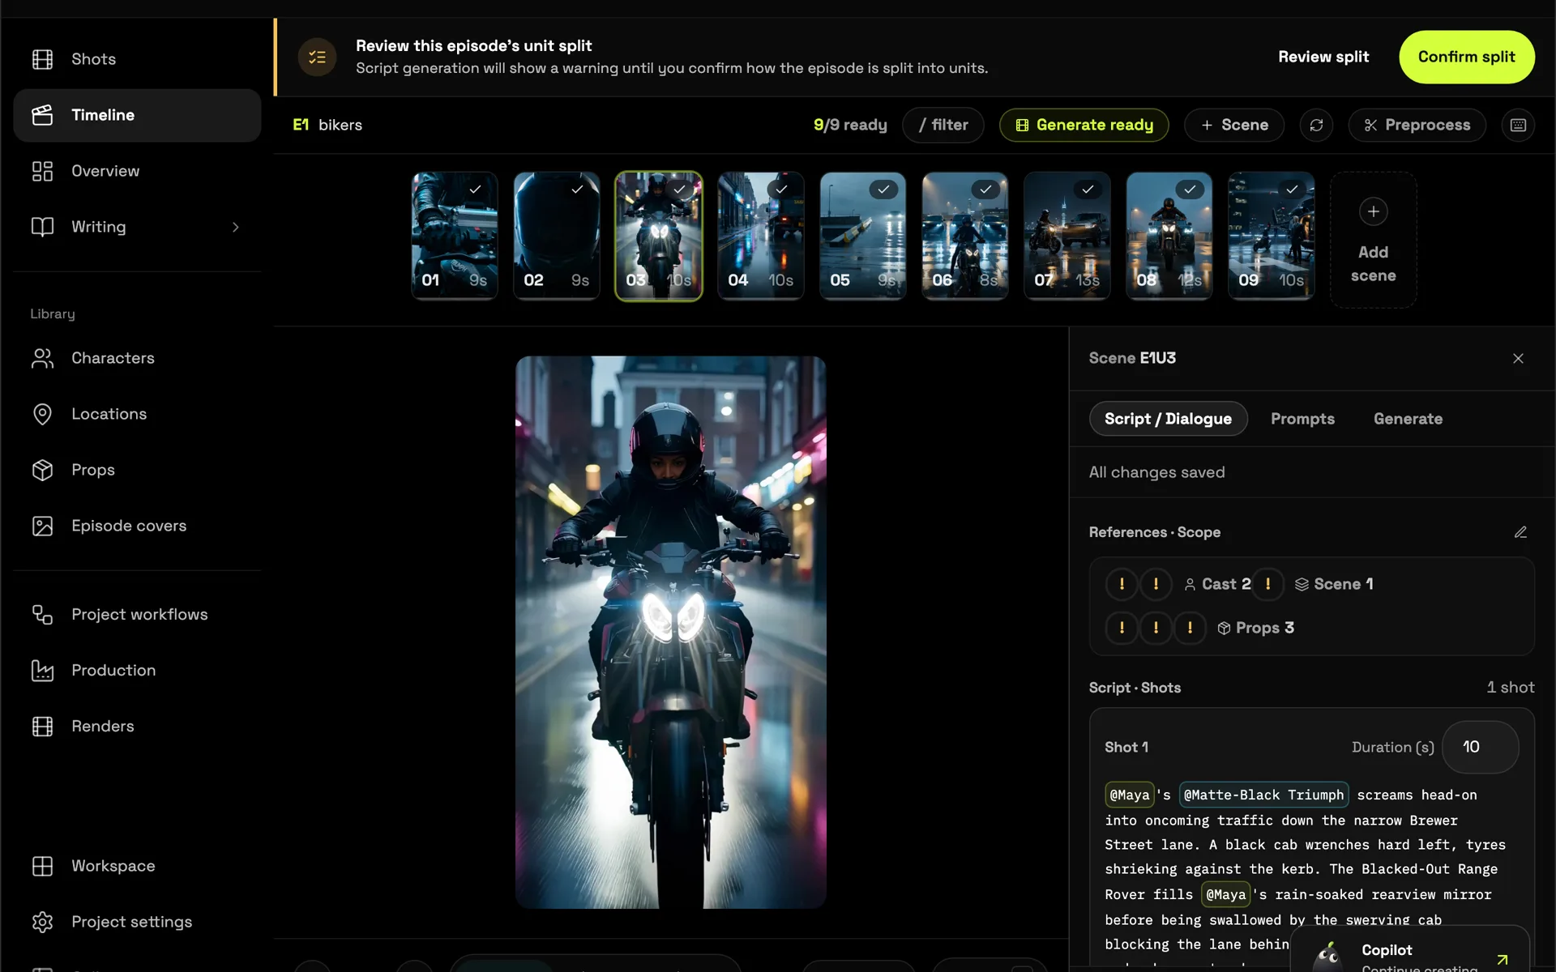Toggle checkmark on scene 07 thumbnail
Image resolution: width=1556 pixels, height=972 pixels.
coord(1088,190)
